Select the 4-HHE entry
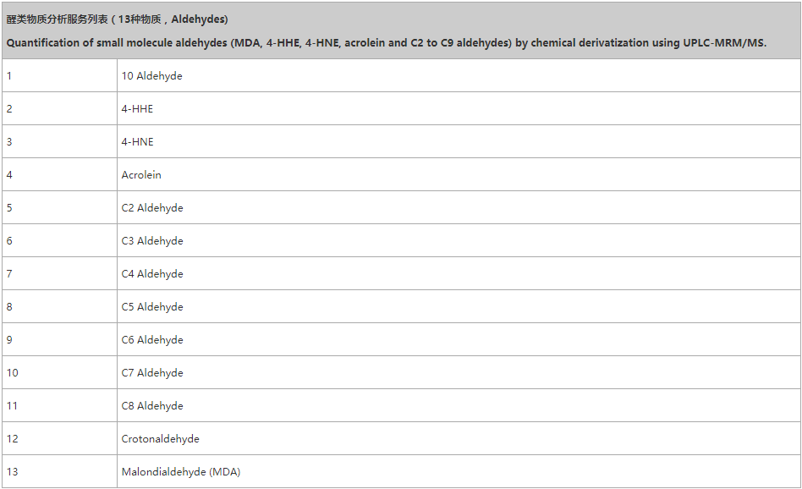Viewport: 802px width, 489px height. [137, 109]
